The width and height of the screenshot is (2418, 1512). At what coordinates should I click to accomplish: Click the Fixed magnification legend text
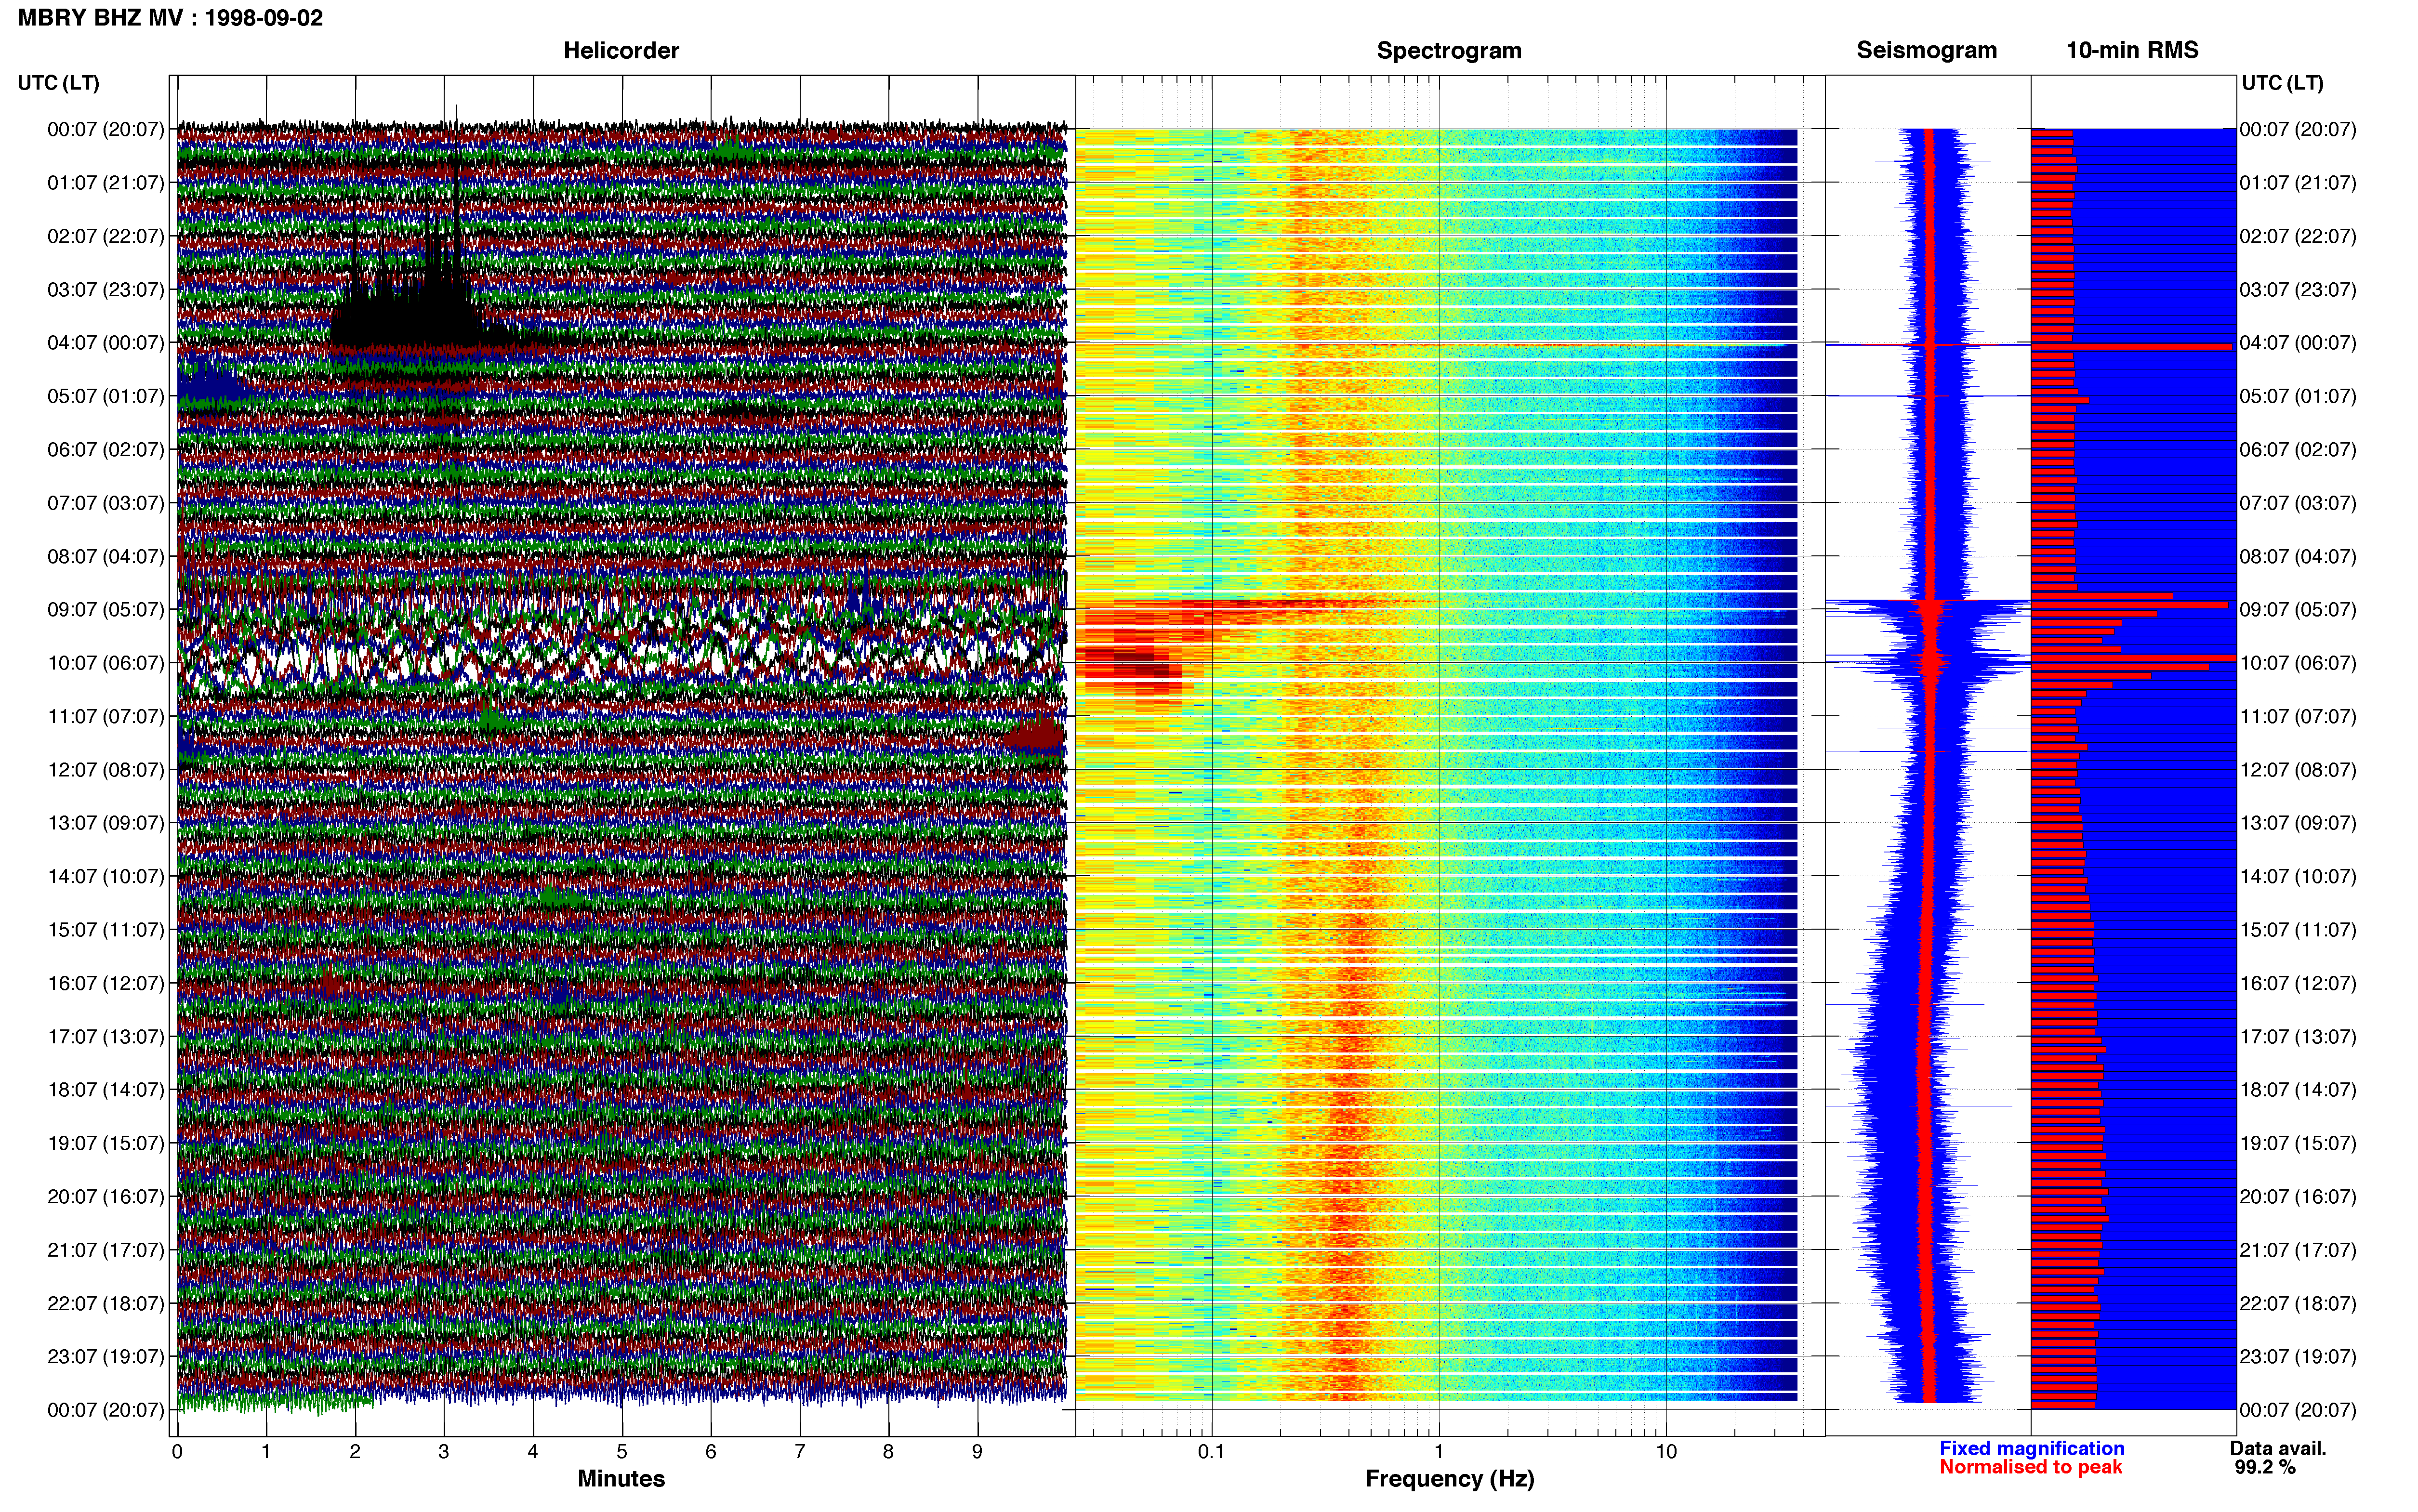[2031, 1448]
